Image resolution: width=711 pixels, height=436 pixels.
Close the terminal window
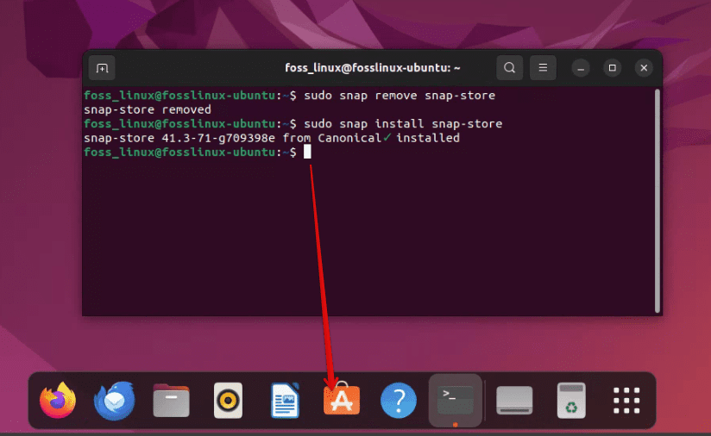click(x=644, y=68)
